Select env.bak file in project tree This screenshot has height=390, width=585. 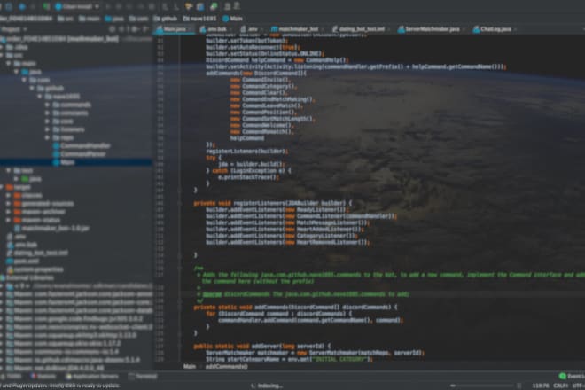(x=22, y=245)
